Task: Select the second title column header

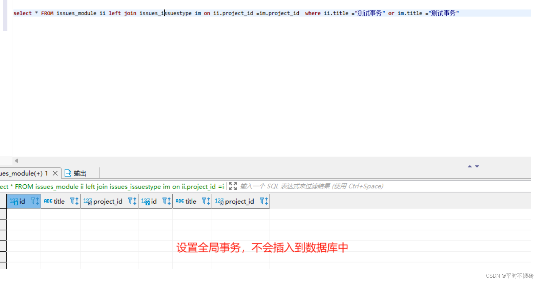Action: coord(192,201)
